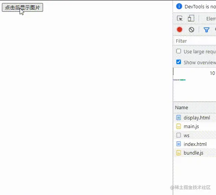
Task: Uncheck the Show overview checkbox
Action: pos(179,62)
